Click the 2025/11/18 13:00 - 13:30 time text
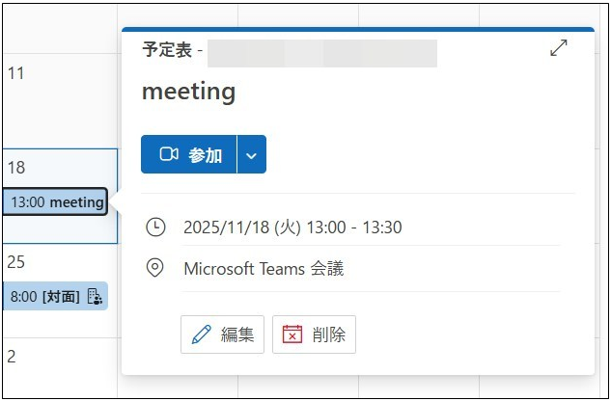Screen dimensions: 611x401 pyautogui.click(x=292, y=227)
